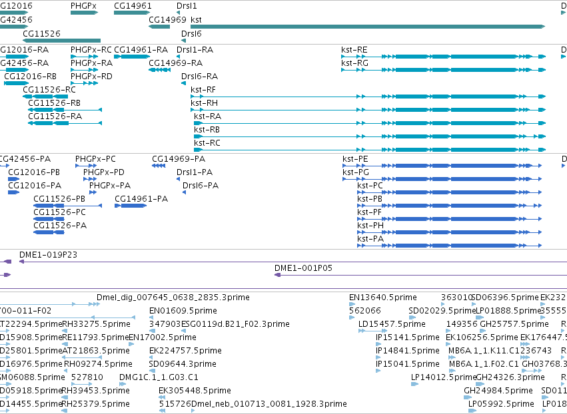Select the kst-PH protein label

click(x=370, y=226)
